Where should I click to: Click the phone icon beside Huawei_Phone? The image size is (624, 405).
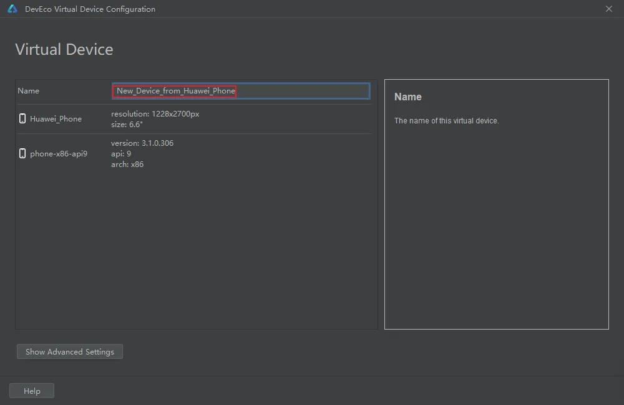(x=22, y=118)
